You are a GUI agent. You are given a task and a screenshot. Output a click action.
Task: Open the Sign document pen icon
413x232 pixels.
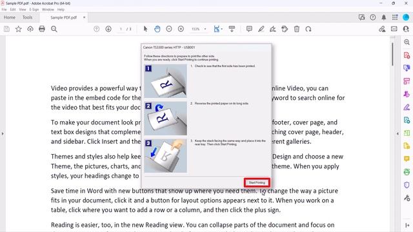[x=273, y=29]
